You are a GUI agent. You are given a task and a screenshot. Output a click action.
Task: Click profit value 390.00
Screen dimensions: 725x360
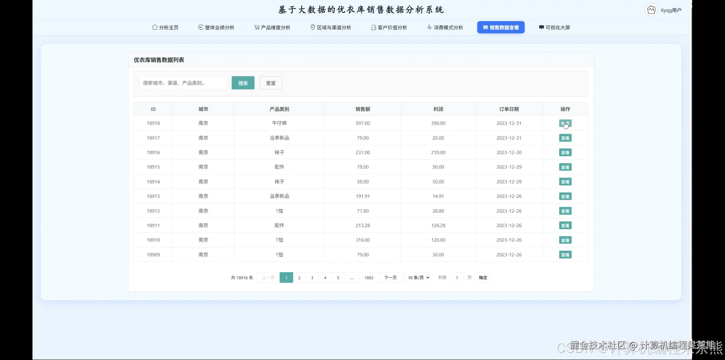438,123
